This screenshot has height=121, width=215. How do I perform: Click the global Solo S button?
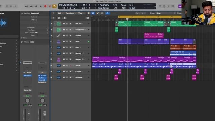pos(64,18)
